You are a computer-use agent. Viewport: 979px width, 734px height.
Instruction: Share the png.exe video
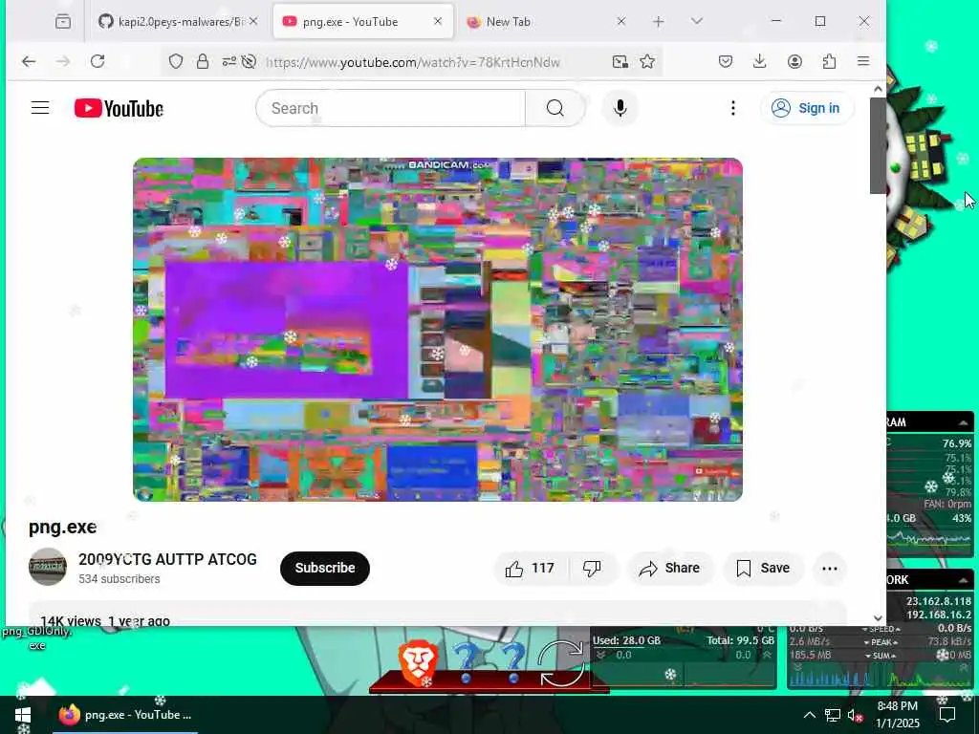pyautogui.click(x=669, y=568)
